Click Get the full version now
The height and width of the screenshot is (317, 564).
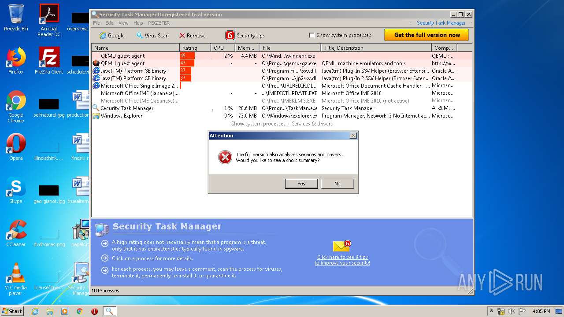pos(427,35)
